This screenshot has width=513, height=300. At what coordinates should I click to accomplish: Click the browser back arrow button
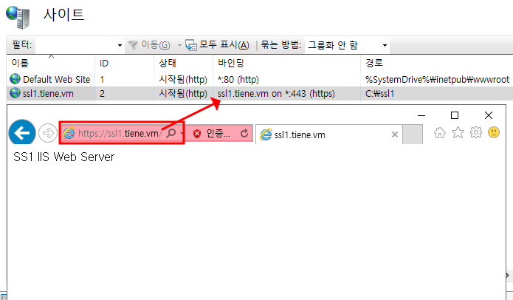pos(22,133)
